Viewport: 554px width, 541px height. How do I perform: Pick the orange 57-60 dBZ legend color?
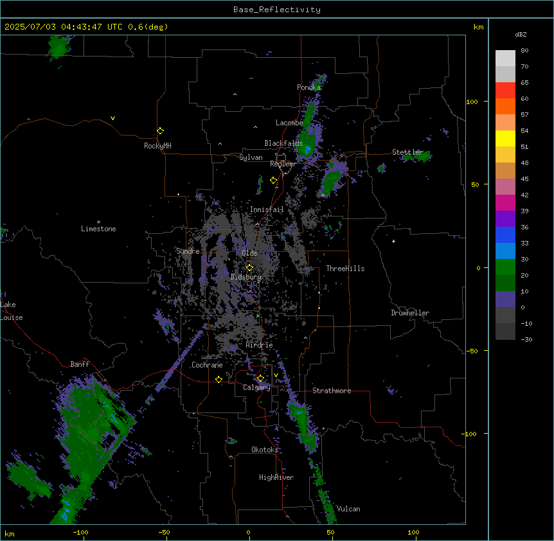pos(505,106)
